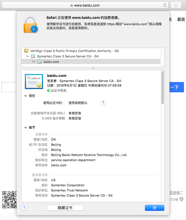Screen dimensions: 186x220
Task: Click the 签发者 Symantec line in header
Action: click(84, 81)
